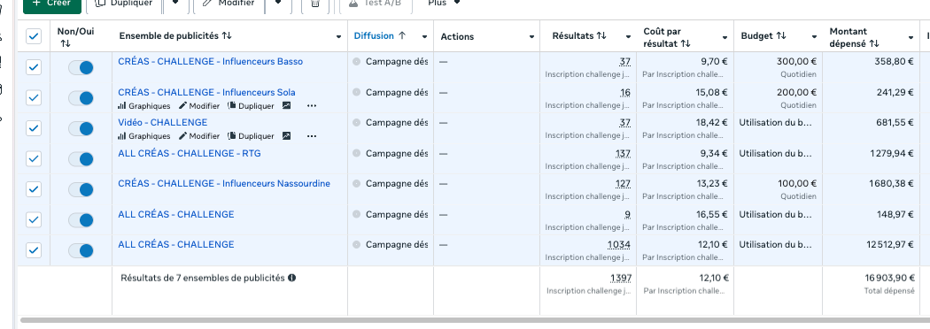
Task: Click Modifier pencil in Influenceurs Sola row
Action: 199,106
